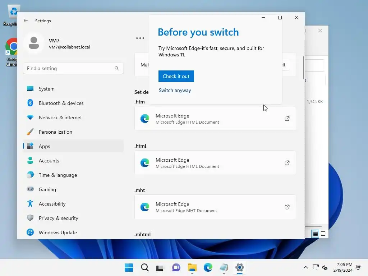Open the notification bell in tray
This screenshot has width=368, height=276.
pos(358,267)
